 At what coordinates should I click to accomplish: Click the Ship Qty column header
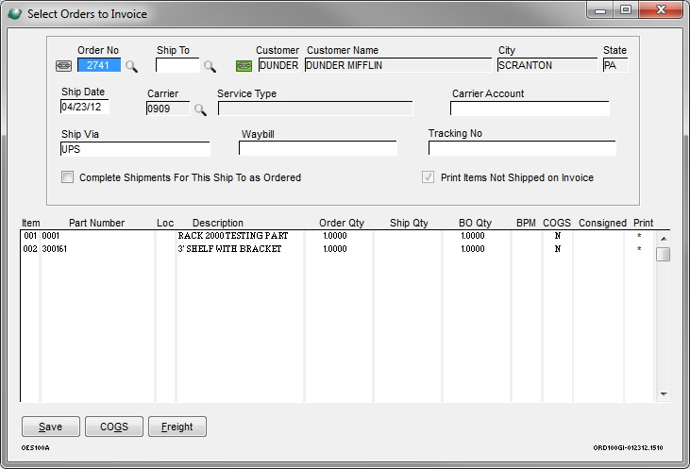[409, 223]
